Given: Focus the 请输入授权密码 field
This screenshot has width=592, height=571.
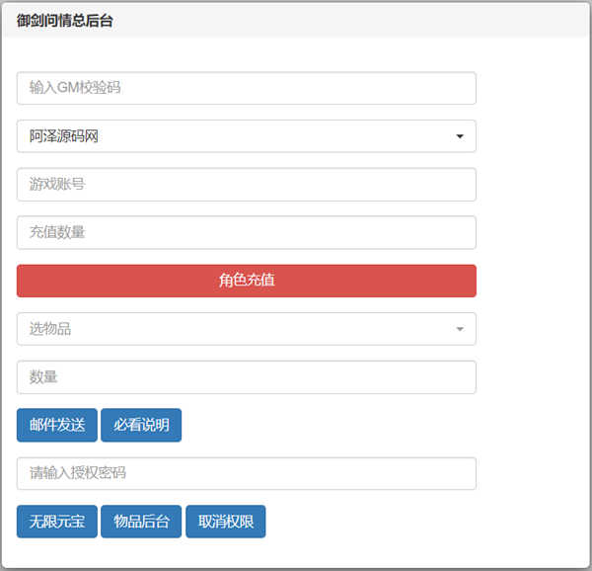Looking at the screenshot, I should (246, 473).
